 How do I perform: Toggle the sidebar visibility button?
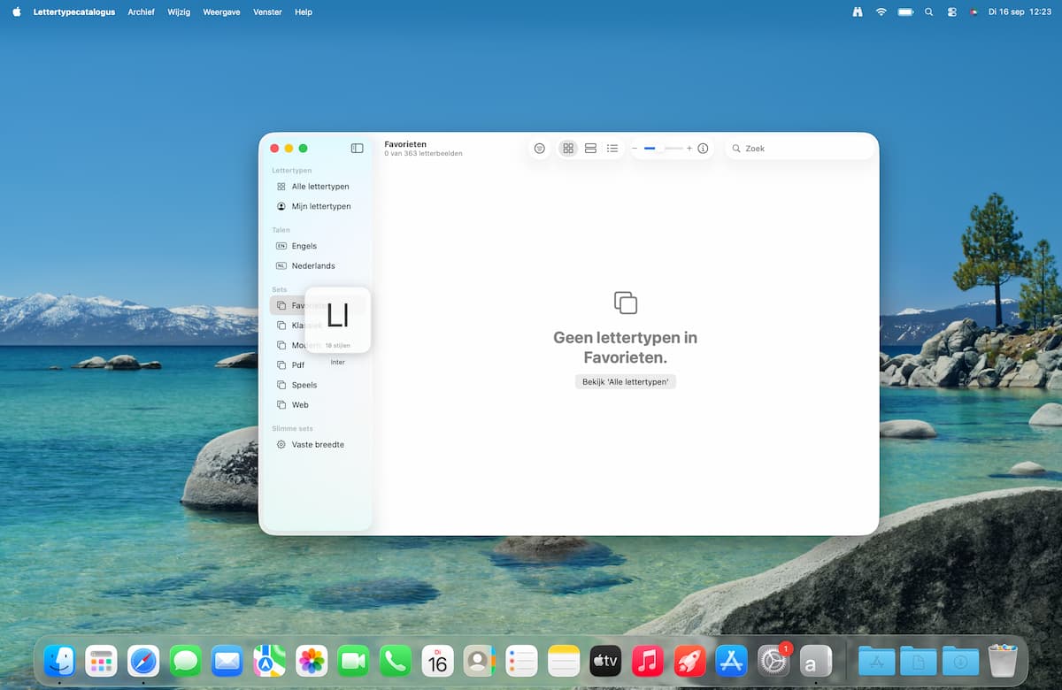(357, 149)
